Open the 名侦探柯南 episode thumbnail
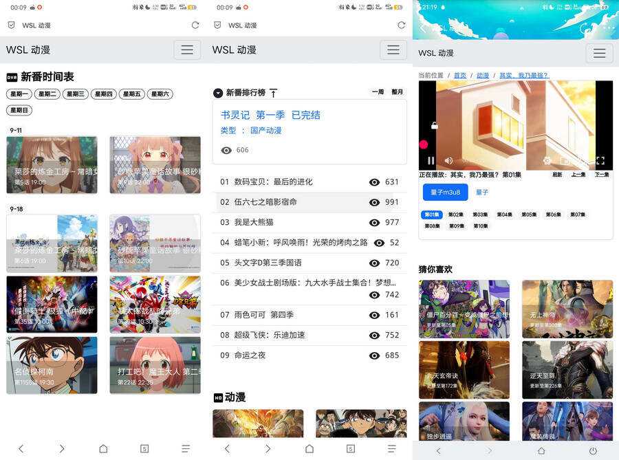The image size is (619, 460). point(52,363)
